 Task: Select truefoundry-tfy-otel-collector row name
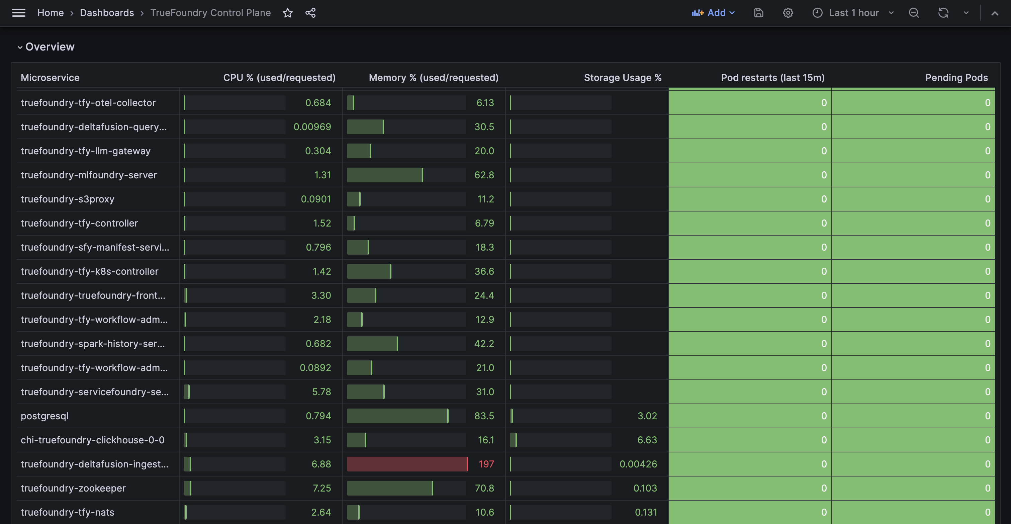coord(88,103)
